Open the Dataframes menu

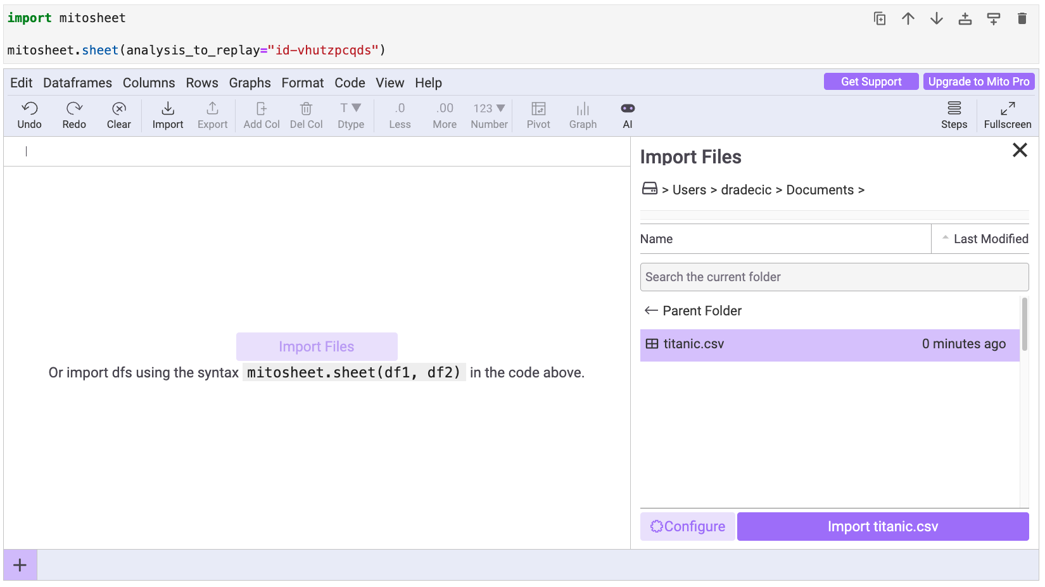(77, 83)
